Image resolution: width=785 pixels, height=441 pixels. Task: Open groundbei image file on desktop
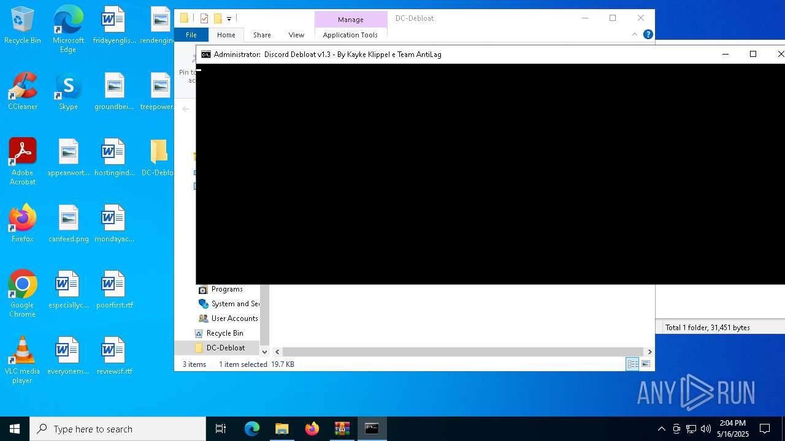pyautogui.click(x=114, y=91)
